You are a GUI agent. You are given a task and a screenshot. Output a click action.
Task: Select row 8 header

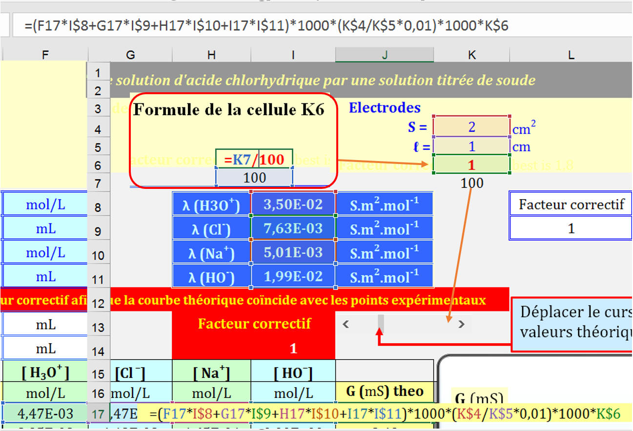(99, 207)
